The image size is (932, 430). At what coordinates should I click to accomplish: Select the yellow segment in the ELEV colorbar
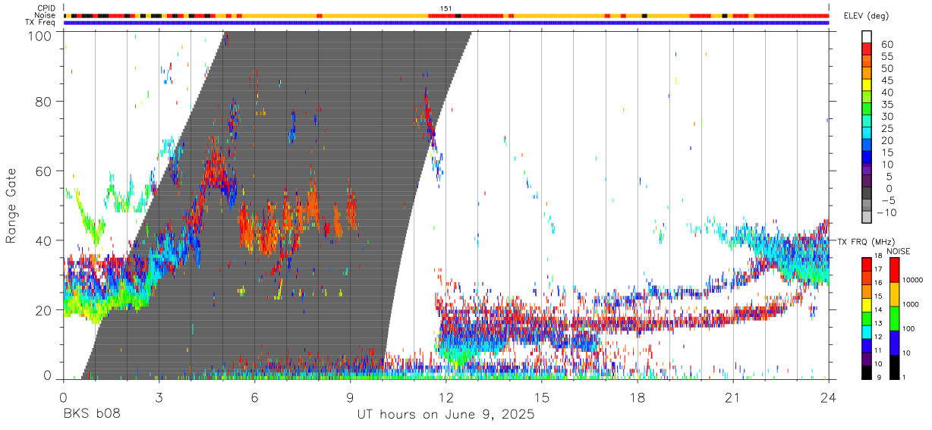point(866,85)
